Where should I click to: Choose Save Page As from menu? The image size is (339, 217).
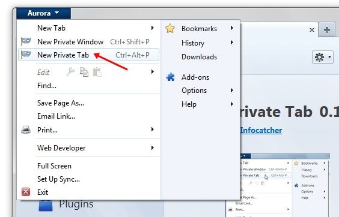(x=61, y=103)
